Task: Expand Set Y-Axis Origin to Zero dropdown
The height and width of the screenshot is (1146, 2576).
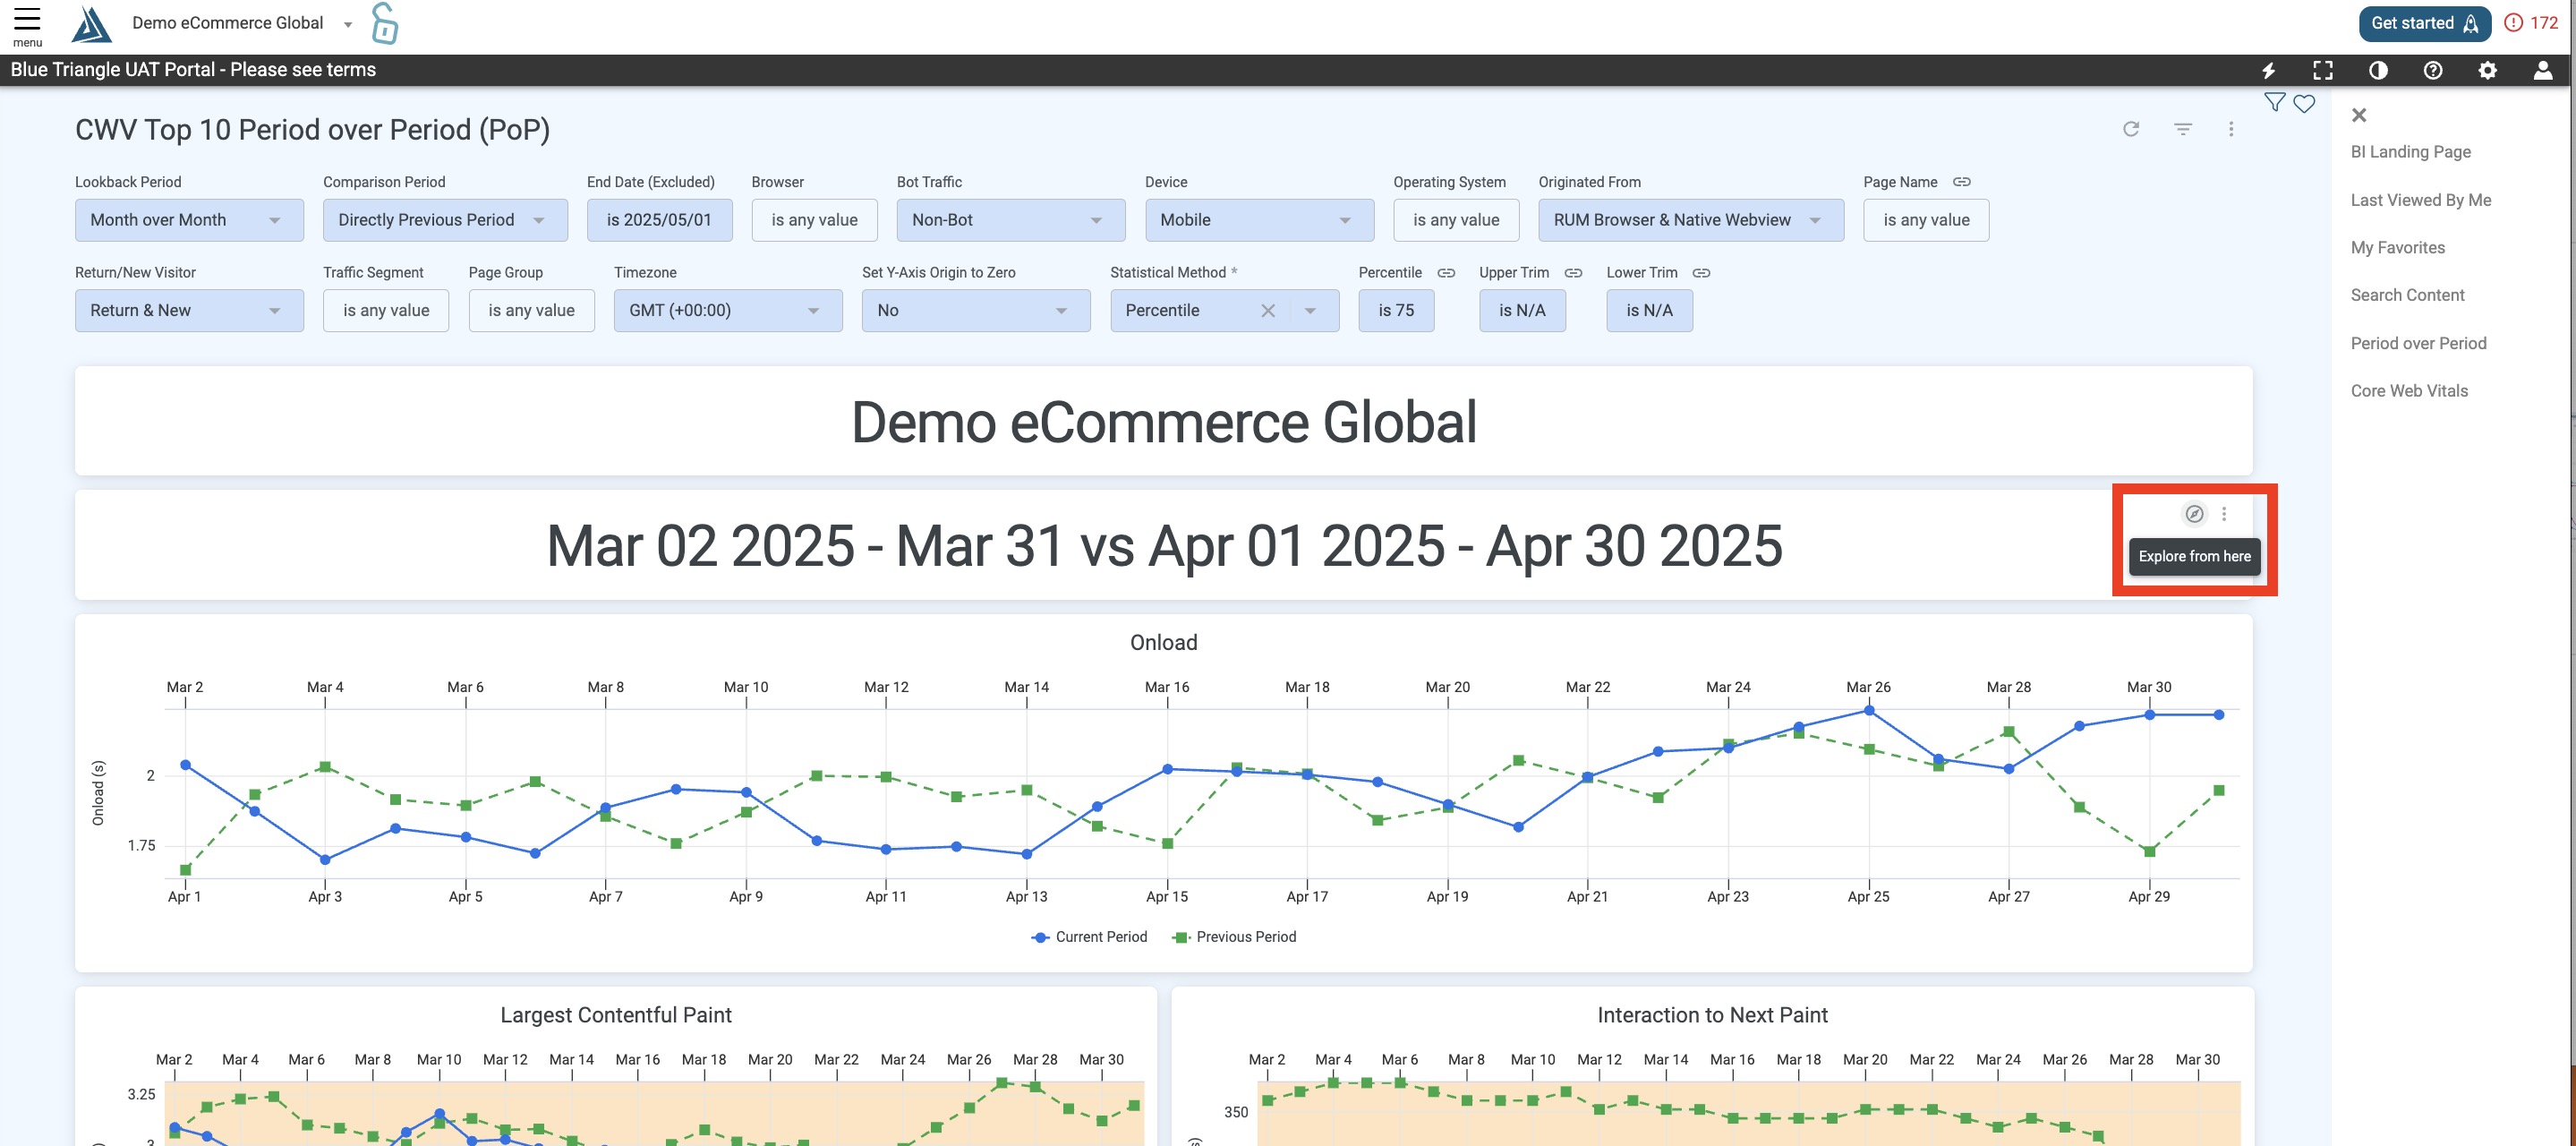Action: click(x=976, y=311)
